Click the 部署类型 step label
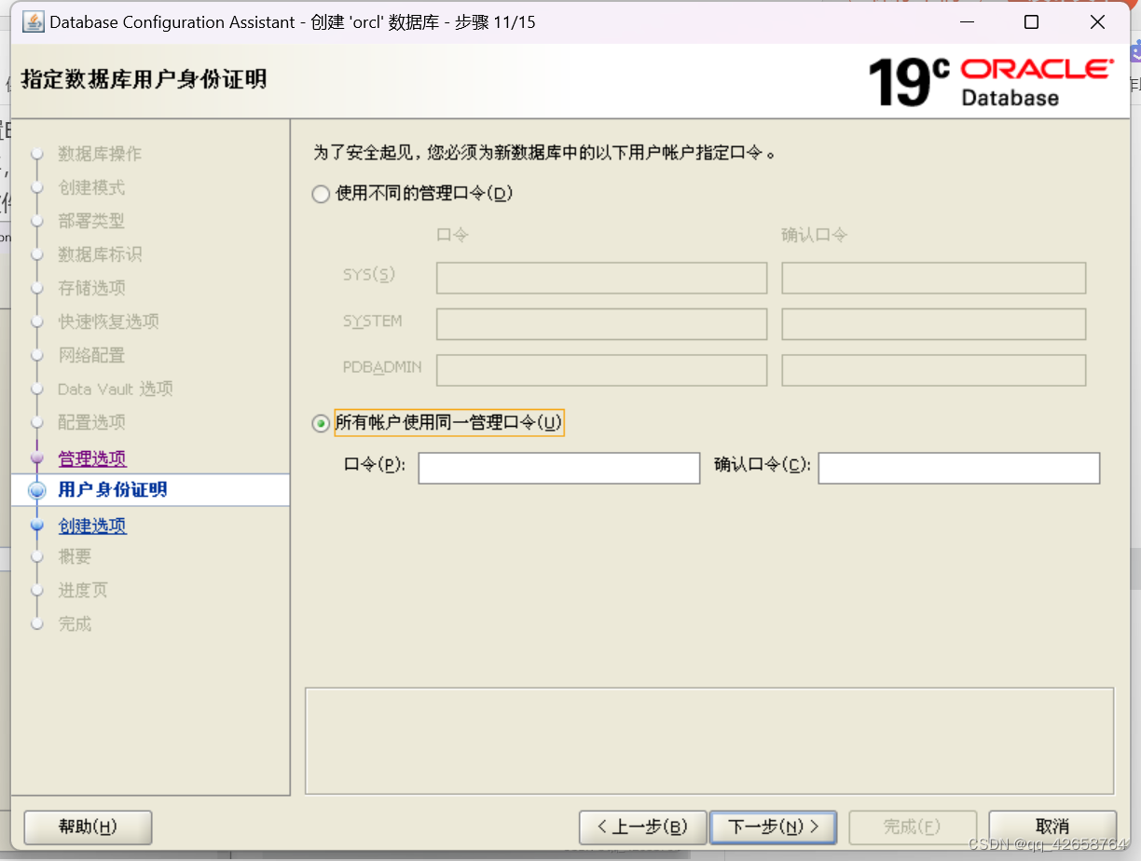This screenshot has width=1141, height=861. pyautogui.click(x=91, y=221)
